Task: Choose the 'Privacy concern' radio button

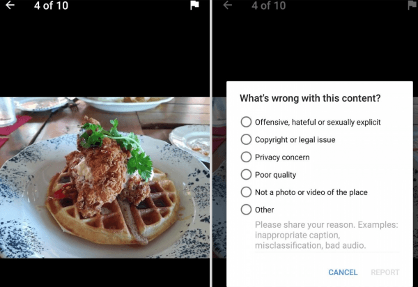Action: click(246, 157)
